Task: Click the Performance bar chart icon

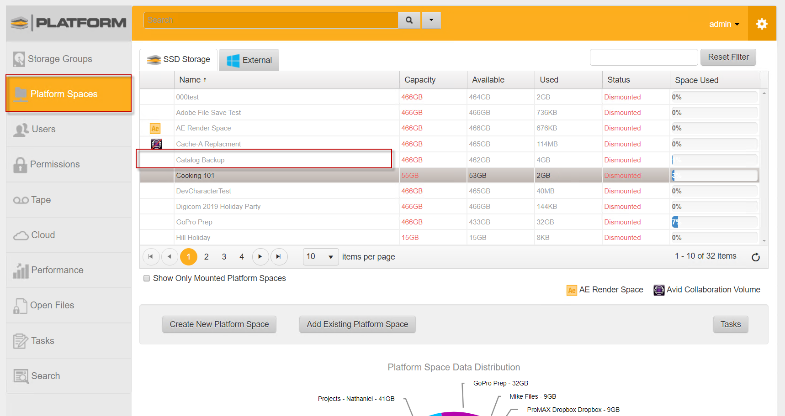Action: 21,270
